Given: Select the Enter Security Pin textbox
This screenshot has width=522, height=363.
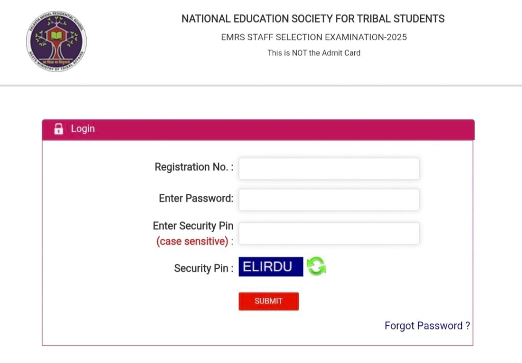Looking at the screenshot, I should click(329, 233).
